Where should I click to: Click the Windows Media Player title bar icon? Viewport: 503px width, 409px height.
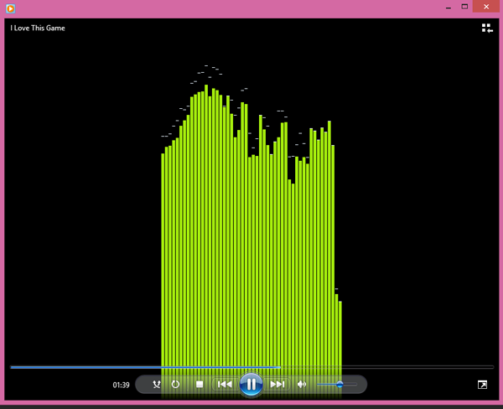(x=10, y=7)
